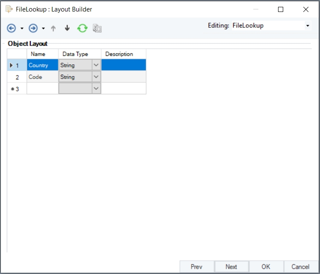The width and height of the screenshot is (320, 274).
Task: Click the Cancel button
Action: 300,267
